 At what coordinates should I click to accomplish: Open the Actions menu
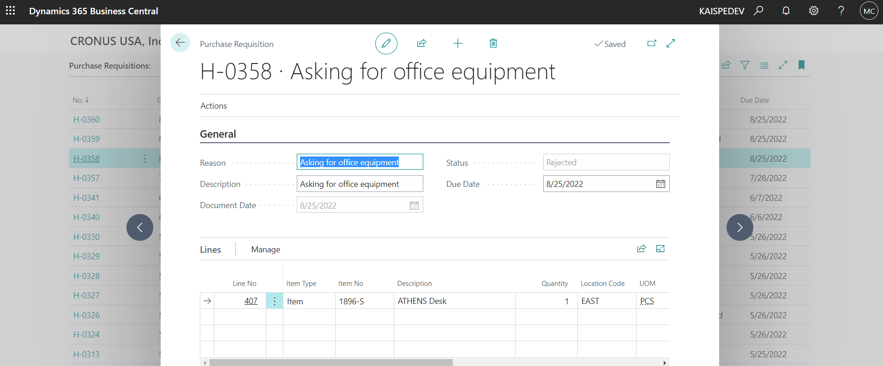214,106
